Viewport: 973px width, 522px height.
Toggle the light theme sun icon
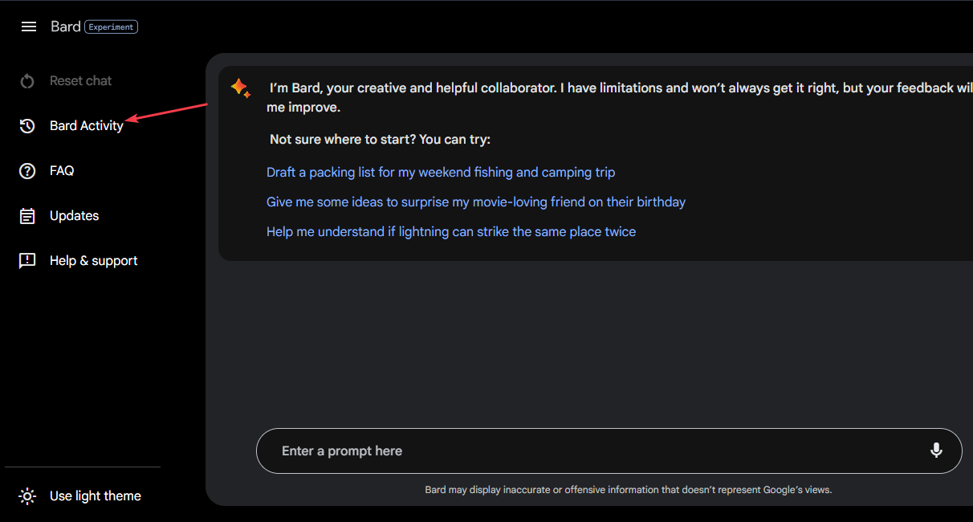pyautogui.click(x=27, y=496)
